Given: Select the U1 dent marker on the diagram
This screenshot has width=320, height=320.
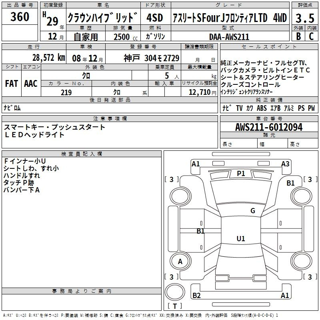Looking at the screenshot, I should click(240, 238).
